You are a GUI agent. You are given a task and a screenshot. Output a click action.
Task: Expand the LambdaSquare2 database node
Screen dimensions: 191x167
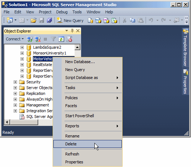(22, 47)
